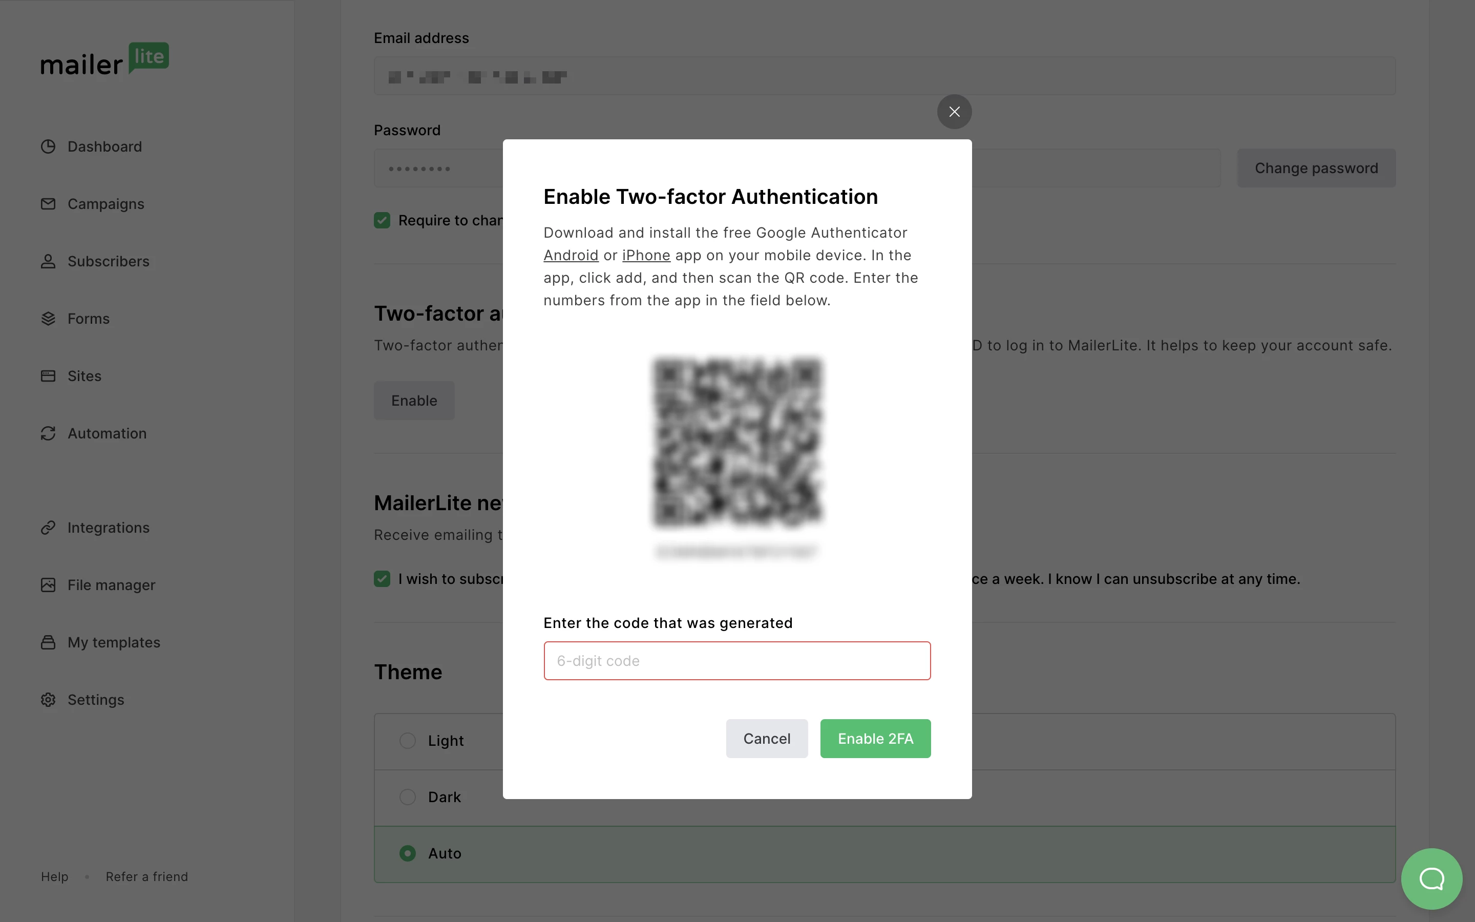Click the Automation refresh icon
1475x922 pixels.
click(48, 433)
